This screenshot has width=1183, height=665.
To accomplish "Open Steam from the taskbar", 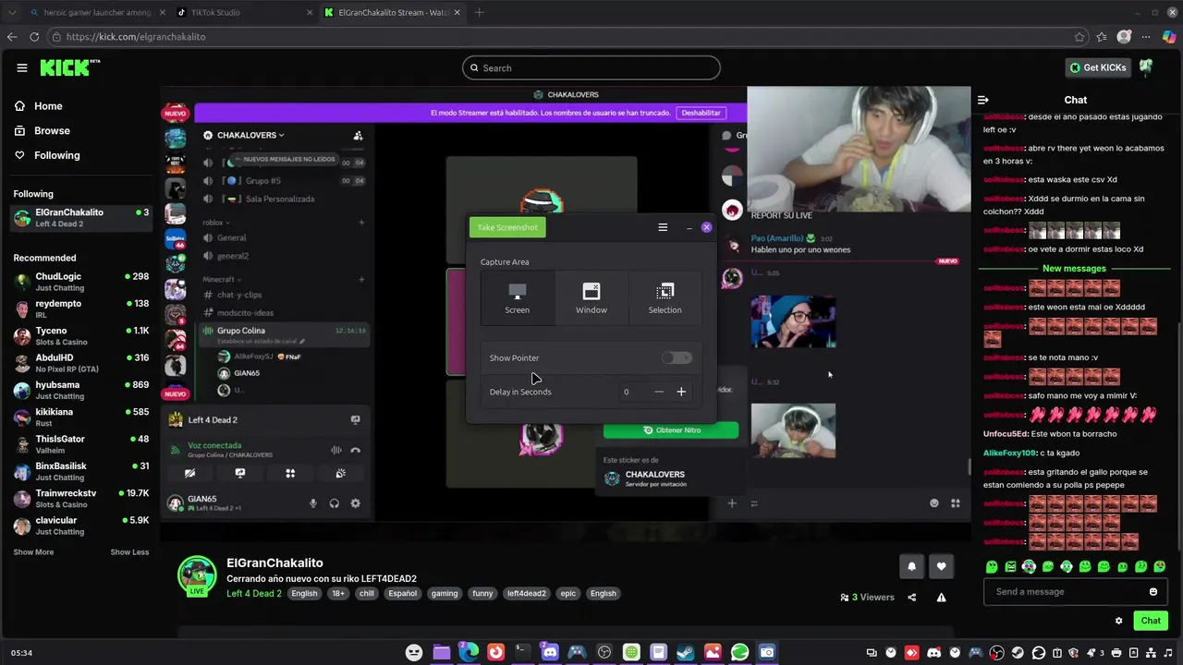I will (x=685, y=652).
